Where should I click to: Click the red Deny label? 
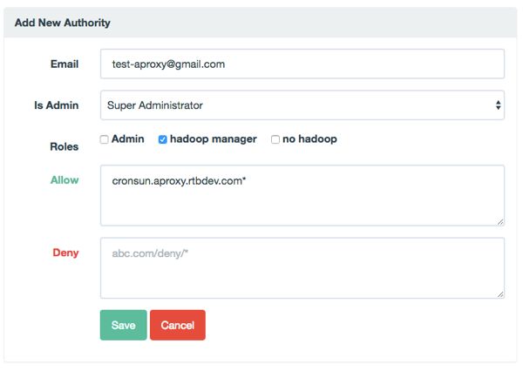pyautogui.click(x=65, y=253)
